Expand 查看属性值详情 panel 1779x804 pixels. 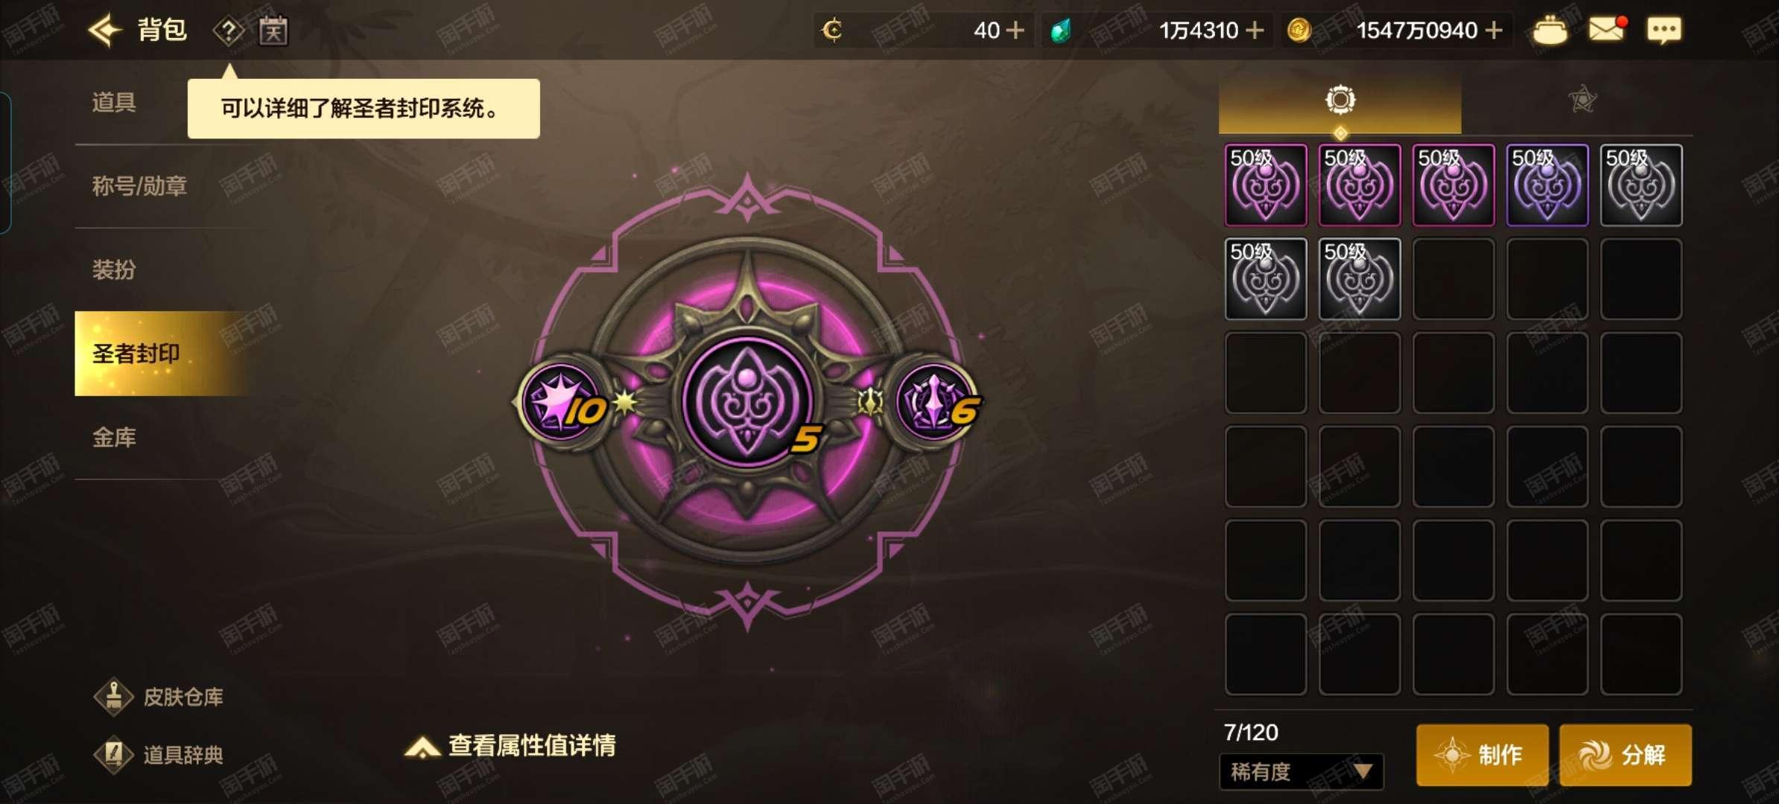click(510, 746)
